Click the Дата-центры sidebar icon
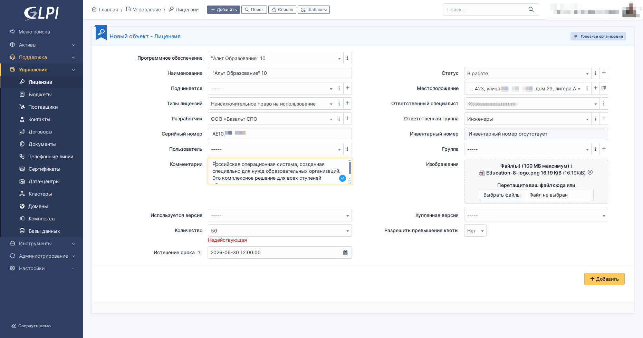643x338 pixels. (22, 181)
